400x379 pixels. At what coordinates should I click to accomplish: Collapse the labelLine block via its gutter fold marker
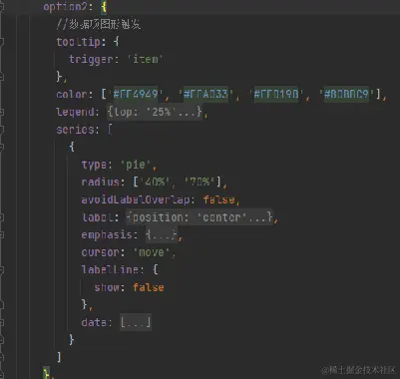[1, 269]
